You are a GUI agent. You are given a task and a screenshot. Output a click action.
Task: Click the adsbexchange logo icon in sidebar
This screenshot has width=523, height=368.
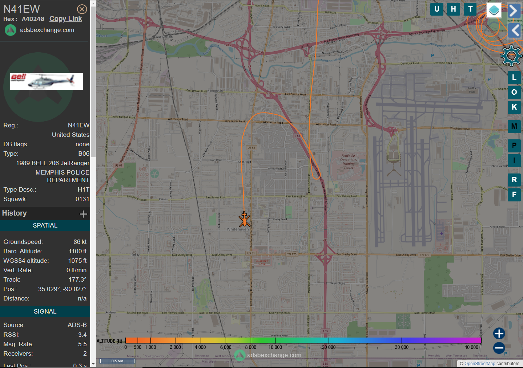(10, 30)
